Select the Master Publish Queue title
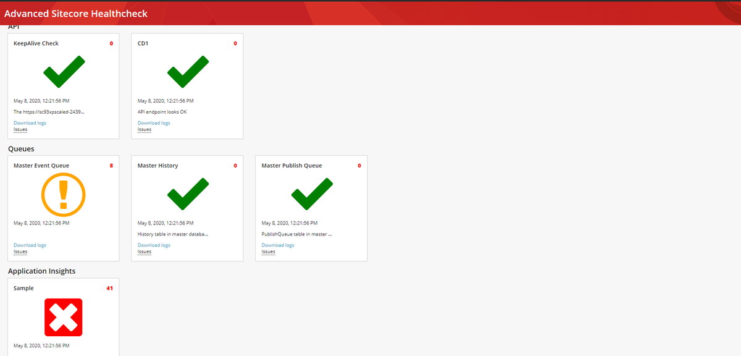 [291, 166]
